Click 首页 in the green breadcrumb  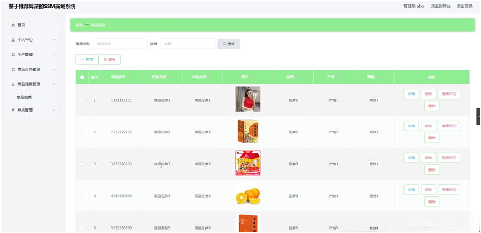[79, 25]
